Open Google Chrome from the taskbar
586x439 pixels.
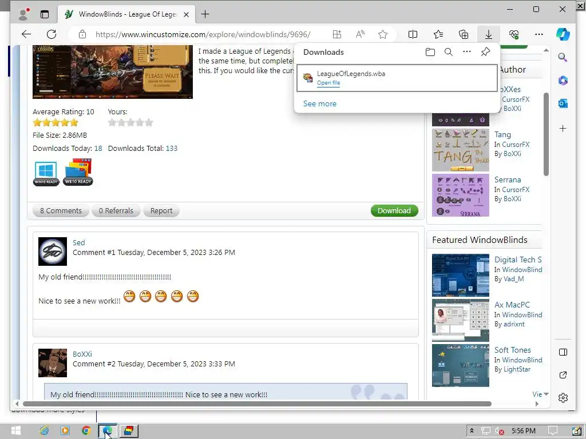pos(86,431)
